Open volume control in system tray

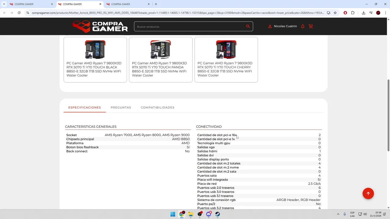click(x=365, y=214)
